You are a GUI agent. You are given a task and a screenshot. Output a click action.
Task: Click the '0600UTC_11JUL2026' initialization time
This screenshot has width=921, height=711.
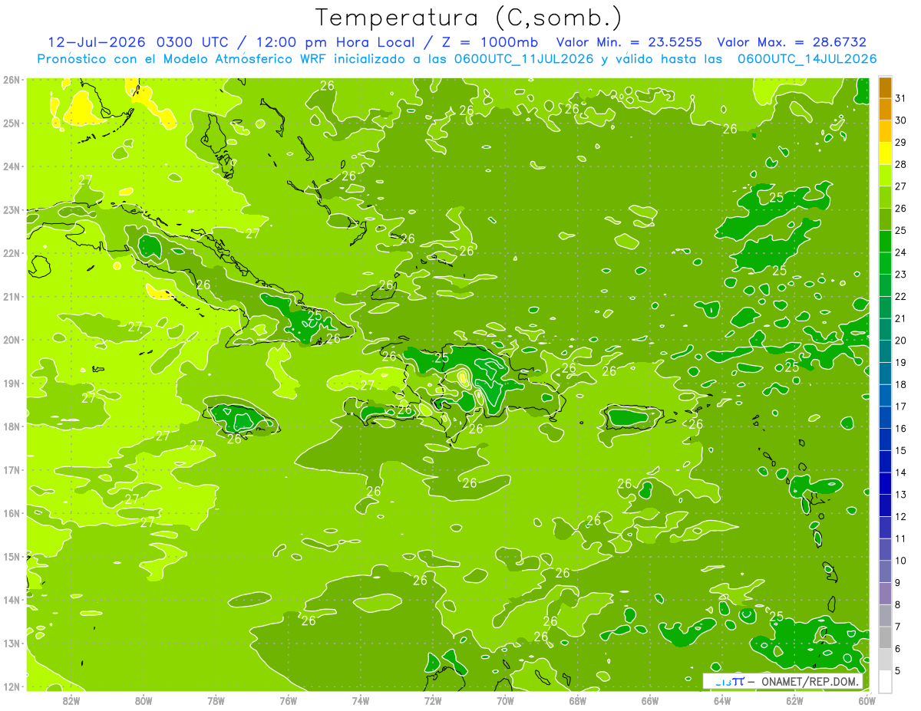(x=525, y=59)
